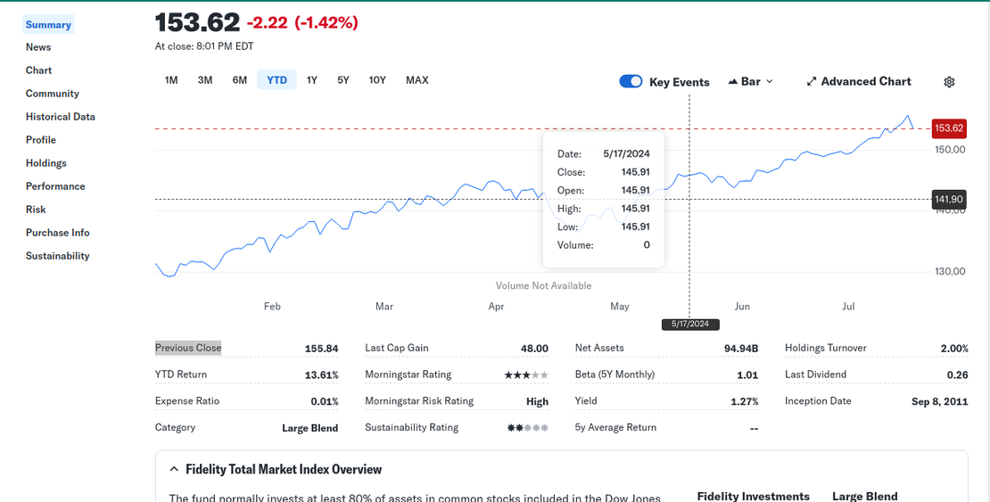Click the Advanced Chart expand arrows icon
Viewport: 990px width, 502px height.
coord(812,81)
